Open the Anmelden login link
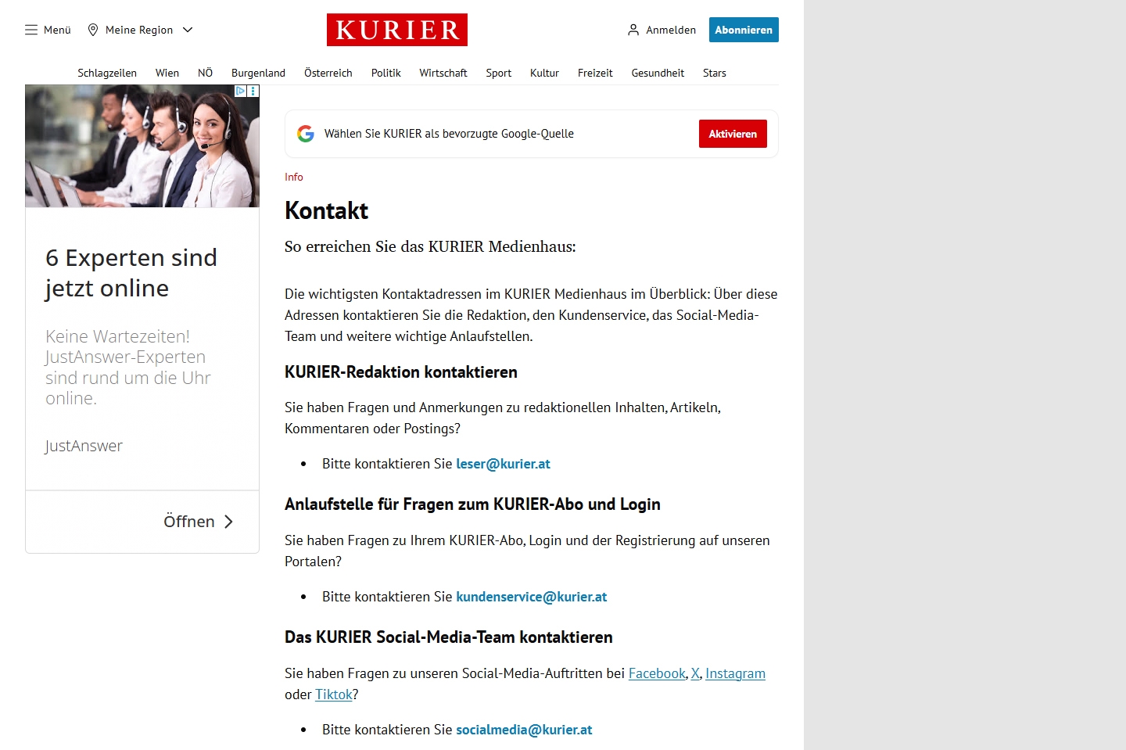This screenshot has height=750, width=1126. click(x=671, y=30)
